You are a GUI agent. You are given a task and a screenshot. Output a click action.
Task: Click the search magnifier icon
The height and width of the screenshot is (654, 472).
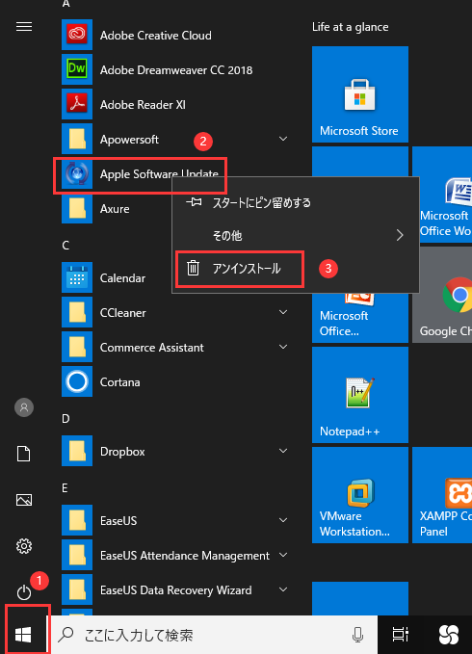66,635
